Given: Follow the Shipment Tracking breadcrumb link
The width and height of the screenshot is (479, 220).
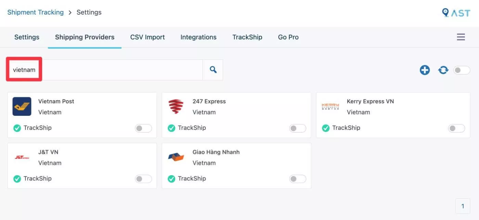Looking at the screenshot, I should (36, 12).
